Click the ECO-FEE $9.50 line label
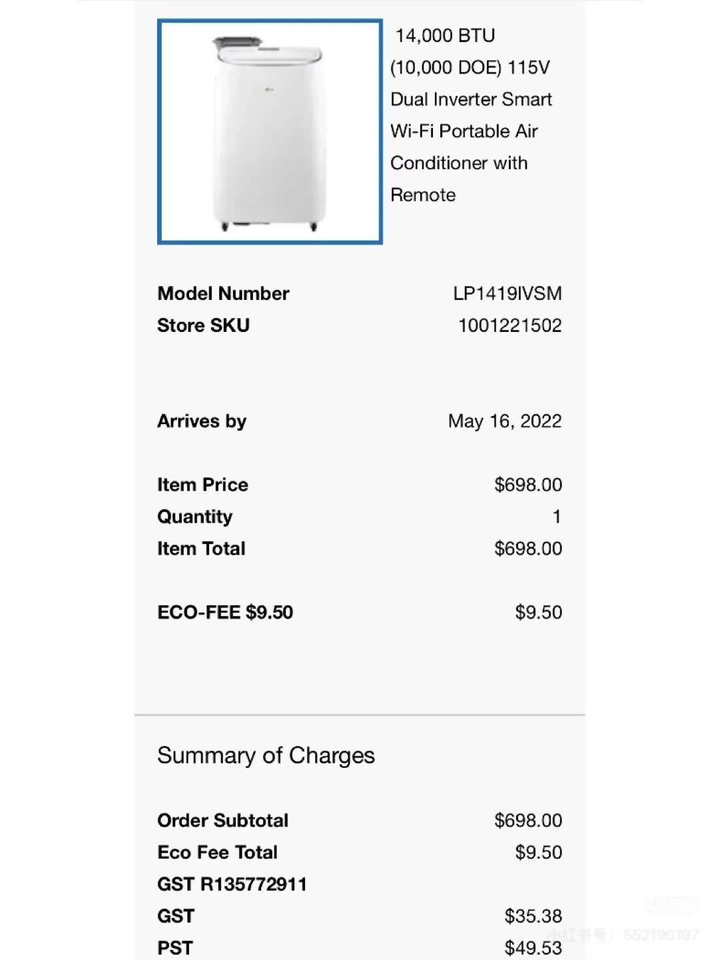720x960 pixels. pyautogui.click(x=225, y=612)
